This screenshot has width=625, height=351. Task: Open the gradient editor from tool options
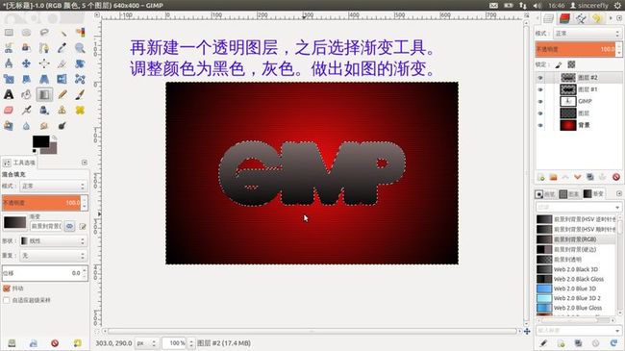(x=83, y=227)
